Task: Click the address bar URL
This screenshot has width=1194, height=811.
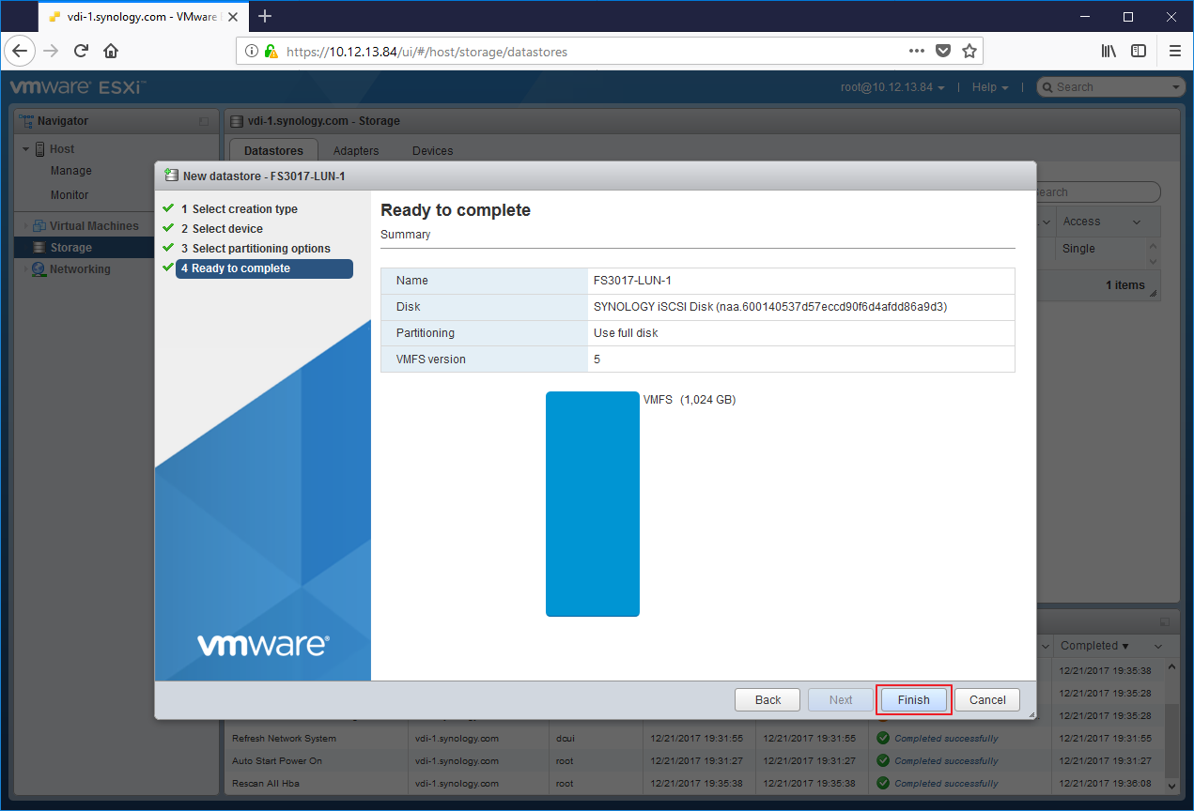Action: point(426,52)
